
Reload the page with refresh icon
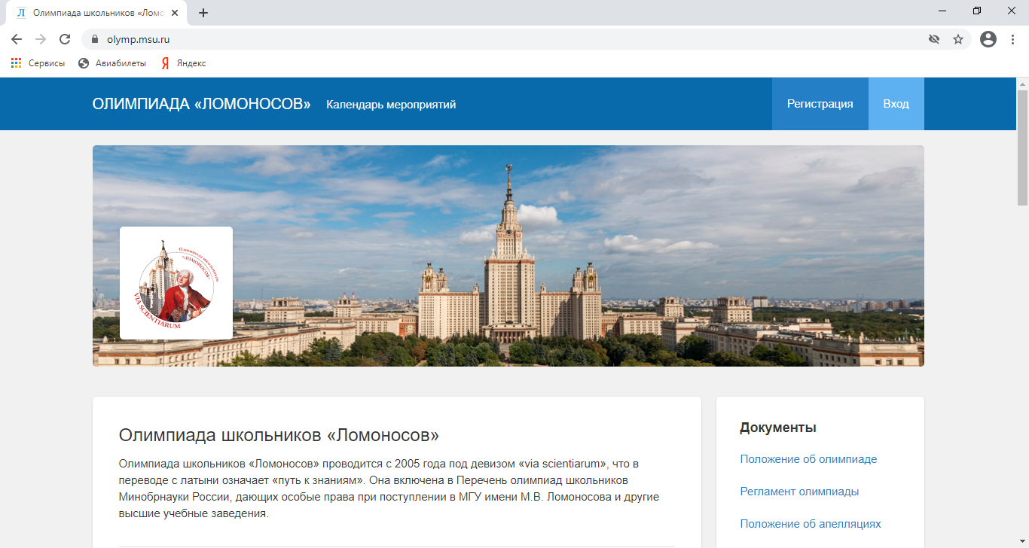(65, 39)
